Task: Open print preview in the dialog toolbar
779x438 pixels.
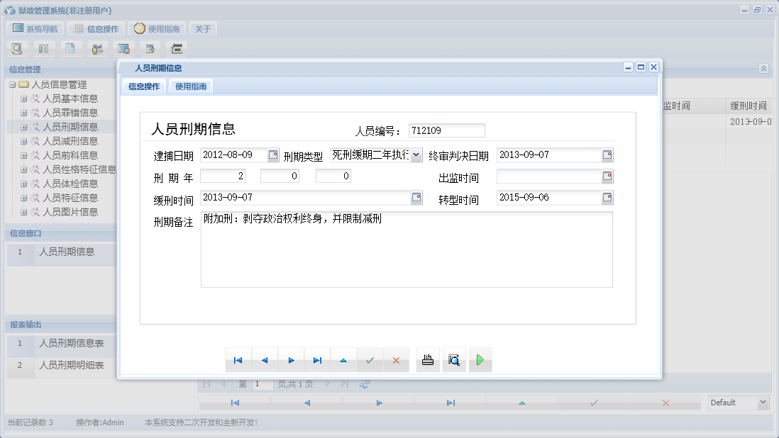Action: (454, 359)
